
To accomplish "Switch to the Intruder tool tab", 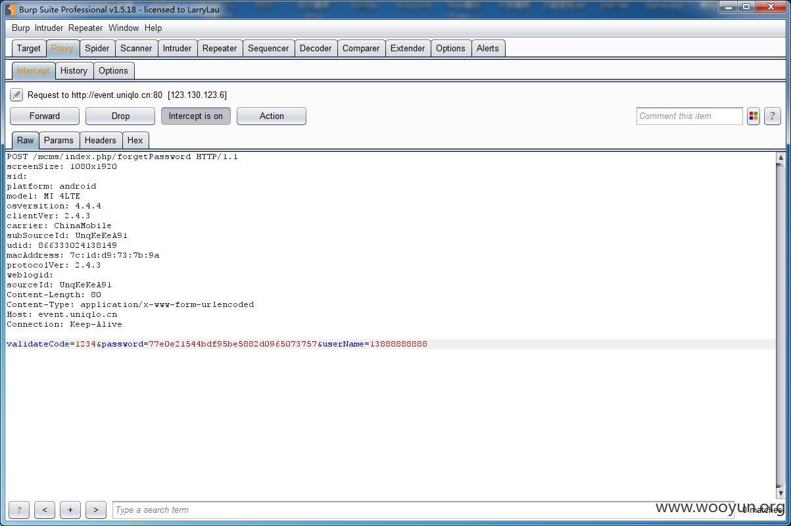I will tap(178, 49).
